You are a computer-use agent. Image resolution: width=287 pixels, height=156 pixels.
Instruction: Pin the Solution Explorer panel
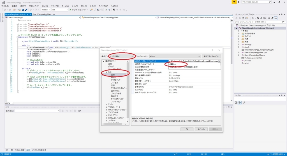pyautogui.click(x=282, y=14)
